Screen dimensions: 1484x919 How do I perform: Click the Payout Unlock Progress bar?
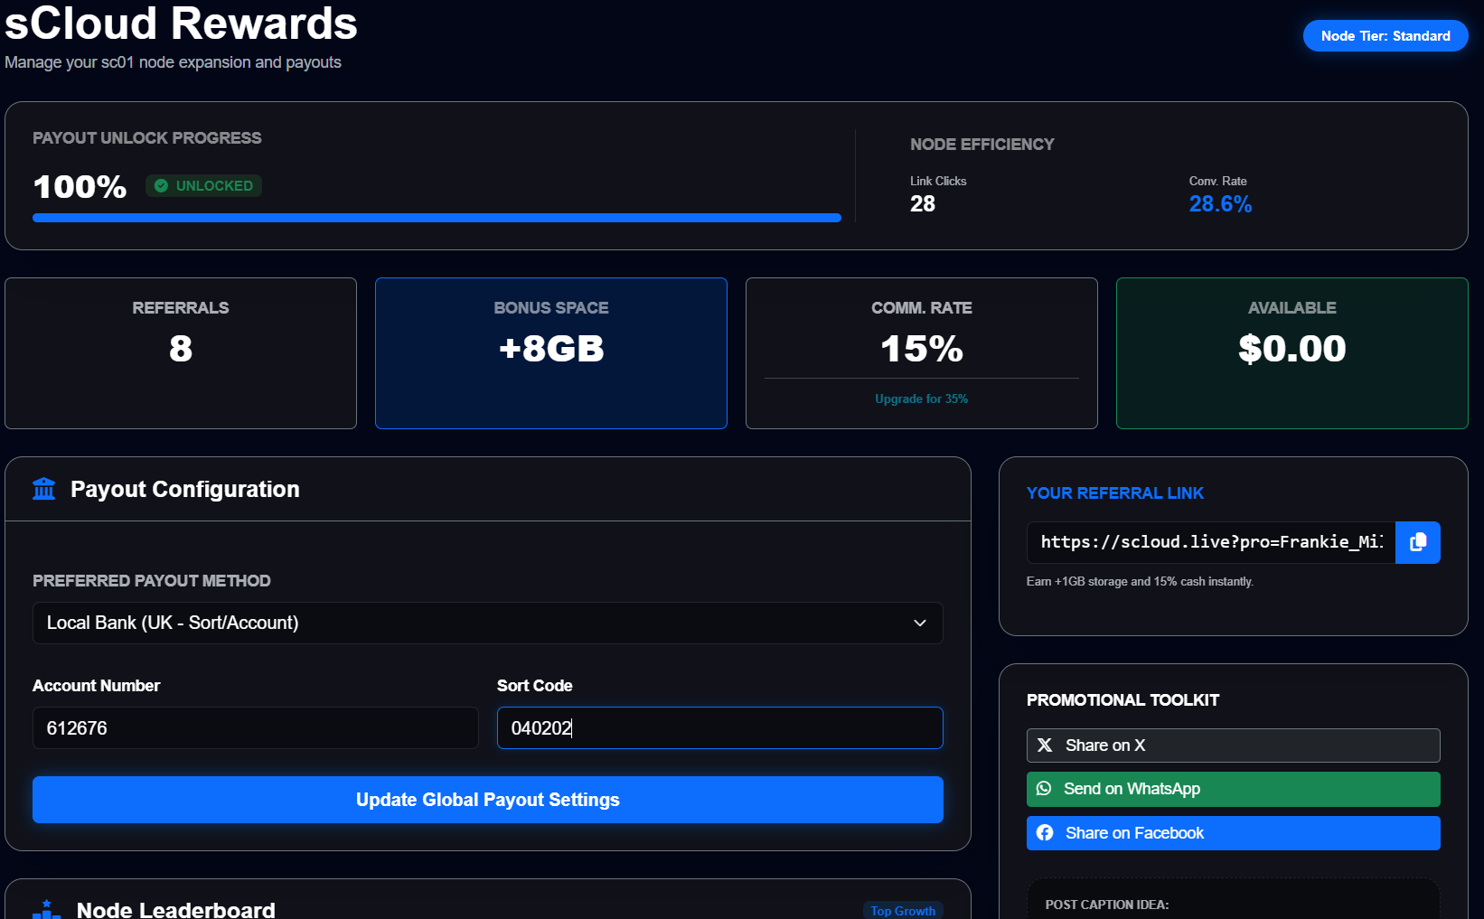pyautogui.click(x=437, y=217)
